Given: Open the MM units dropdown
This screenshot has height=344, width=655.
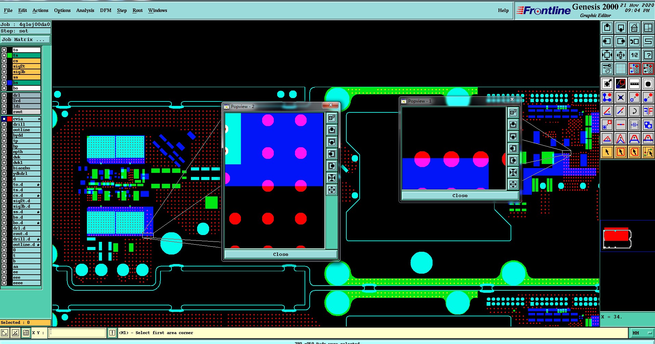Looking at the screenshot, I should pos(641,333).
